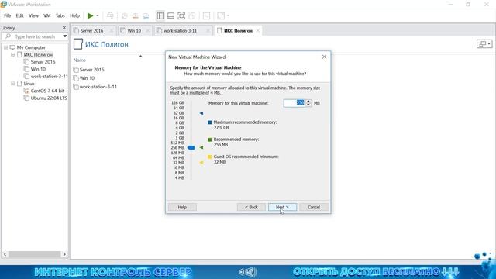Click the wizard Help button
This screenshot has height=279, width=496.
182,207
